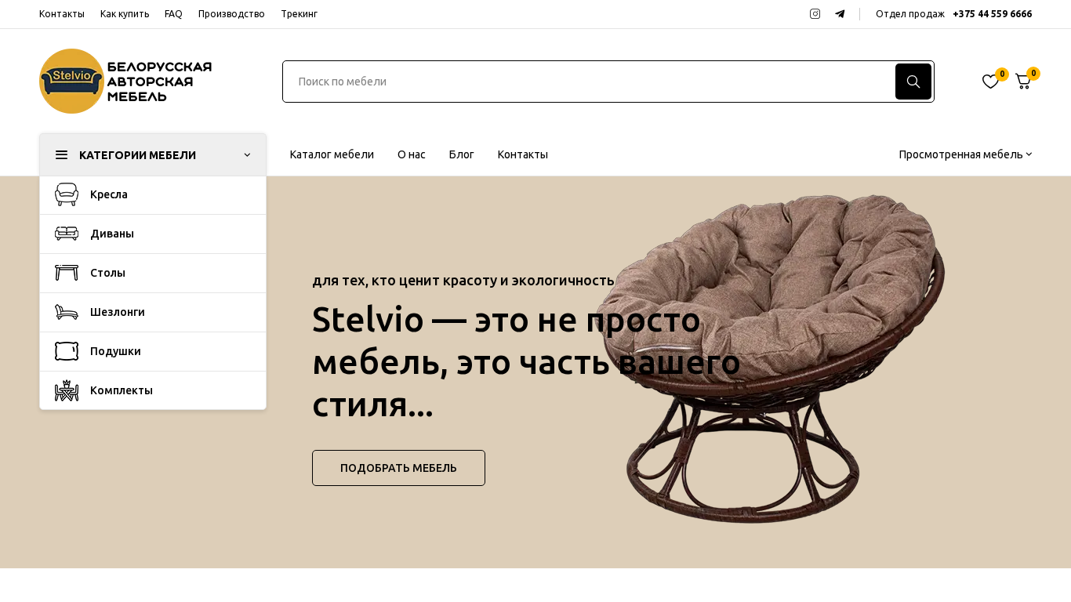Open the shopping cart icon
The width and height of the screenshot is (1071, 602).
pyautogui.click(x=1023, y=82)
